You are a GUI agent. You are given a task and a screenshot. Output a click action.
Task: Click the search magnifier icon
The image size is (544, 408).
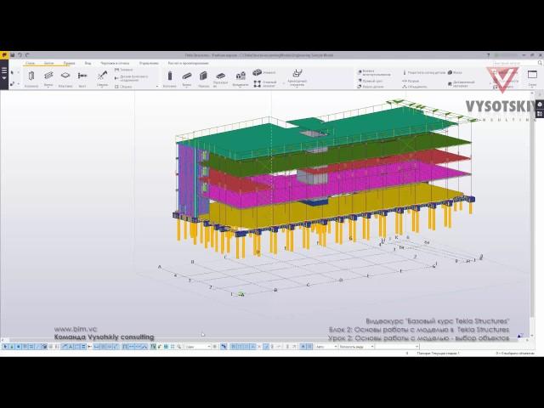pyautogui.click(x=540, y=63)
